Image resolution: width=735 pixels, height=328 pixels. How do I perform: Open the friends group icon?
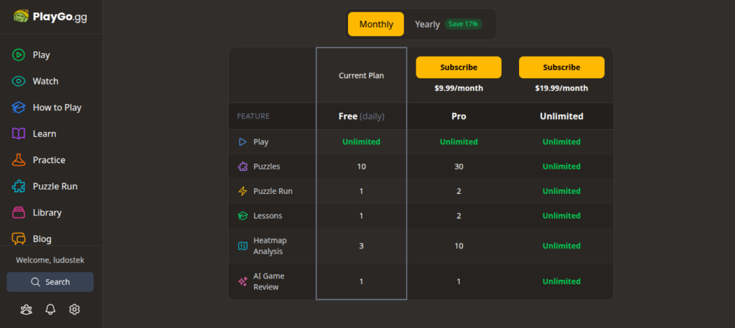coord(27,309)
